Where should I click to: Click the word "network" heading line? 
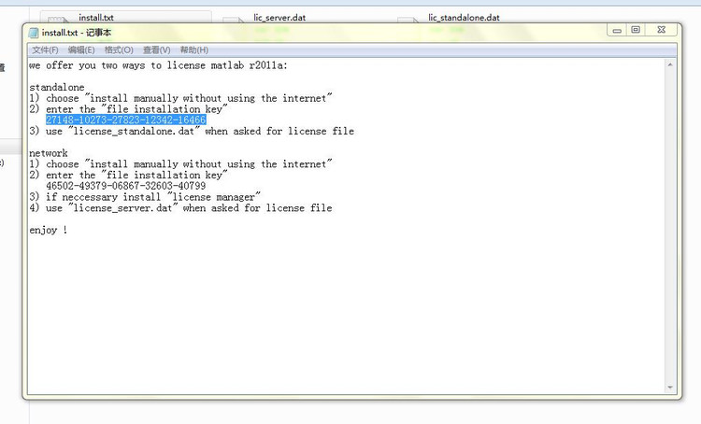coord(49,153)
